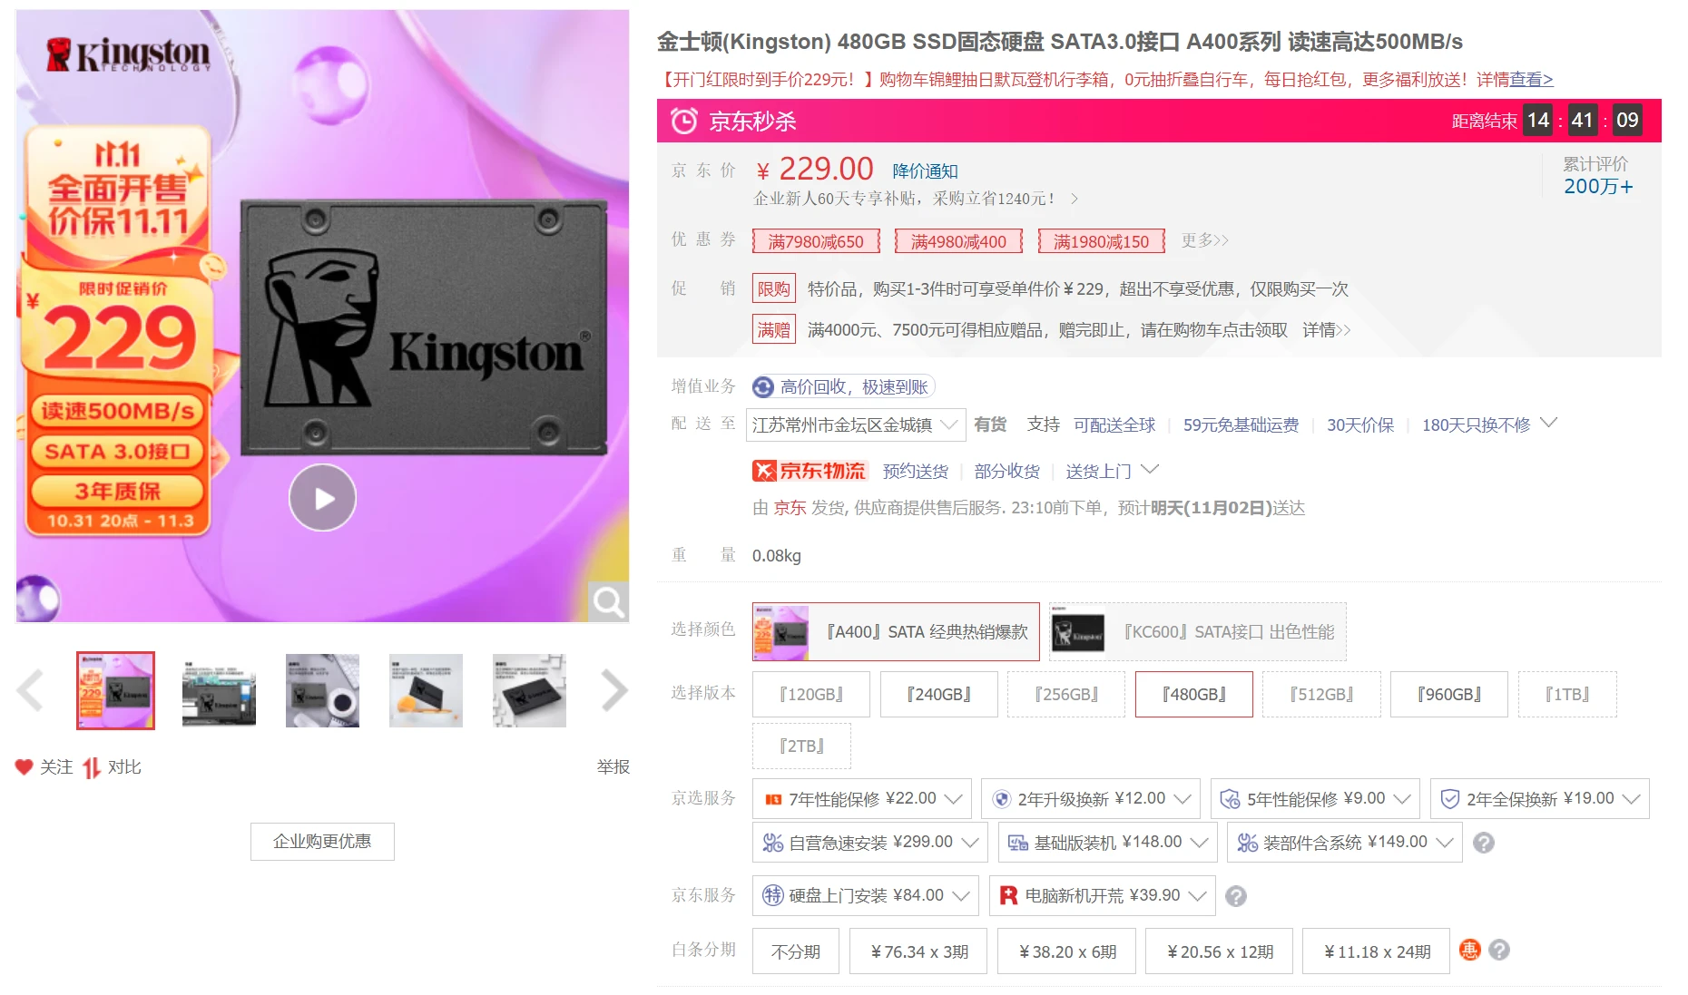
Task: Click the 部分收货 link
Action: pyautogui.click(x=1007, y=472)
